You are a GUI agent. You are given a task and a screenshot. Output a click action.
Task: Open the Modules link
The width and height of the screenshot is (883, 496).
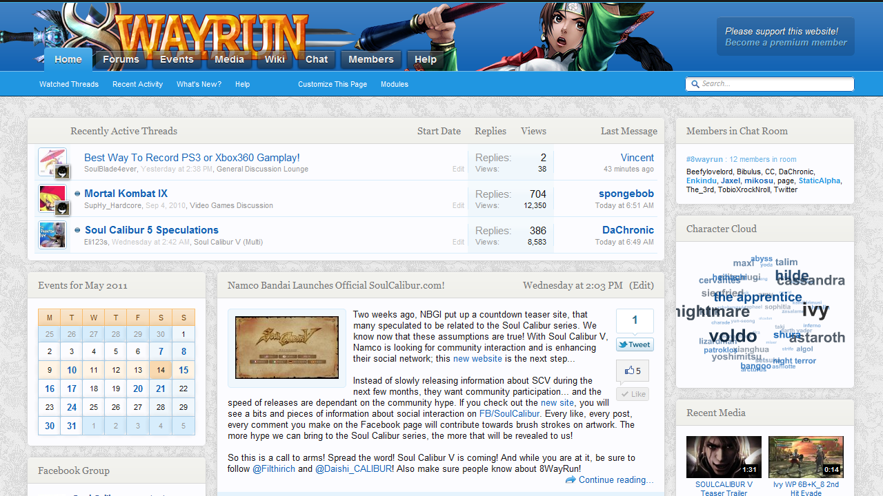coord(395,84)
